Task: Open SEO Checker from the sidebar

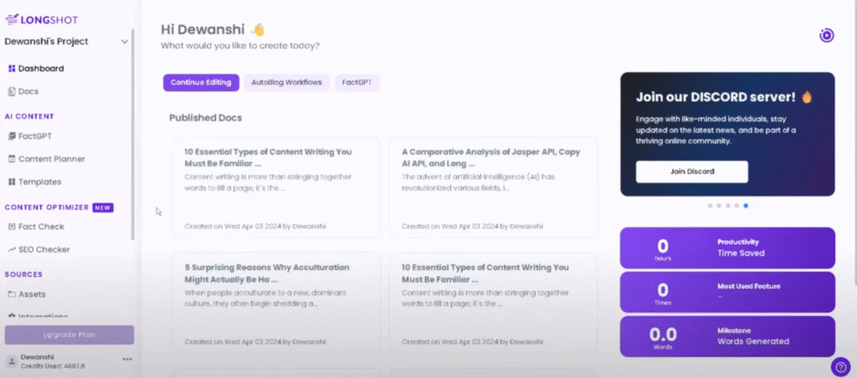Action: point(12,249)
